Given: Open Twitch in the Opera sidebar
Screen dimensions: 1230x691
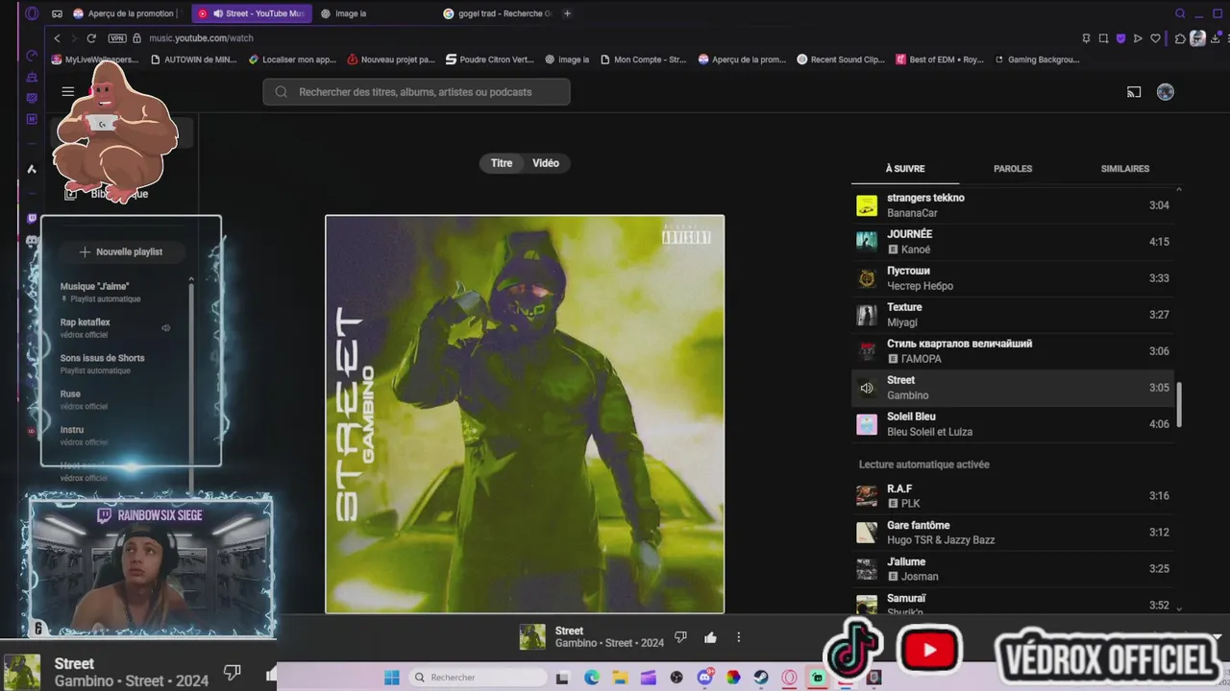Looking at the screenshot, I should click(x=32, y=219).
